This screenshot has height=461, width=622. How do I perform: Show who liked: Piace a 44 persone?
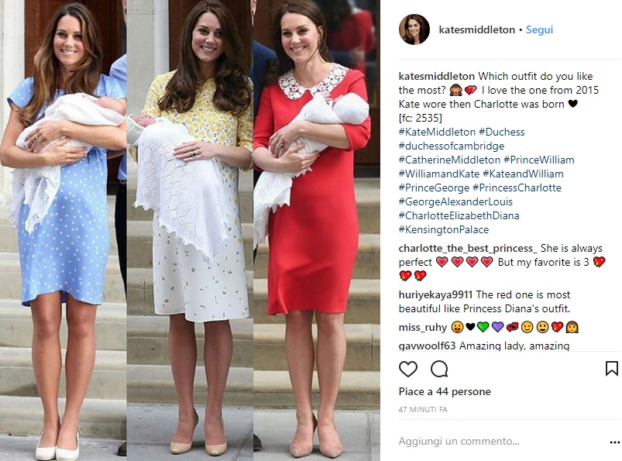(x=445, y=391)
